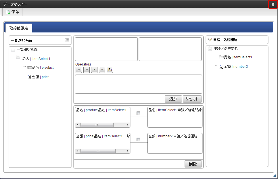Collapse the 申請／処理開始 tree root

(210, 49)
